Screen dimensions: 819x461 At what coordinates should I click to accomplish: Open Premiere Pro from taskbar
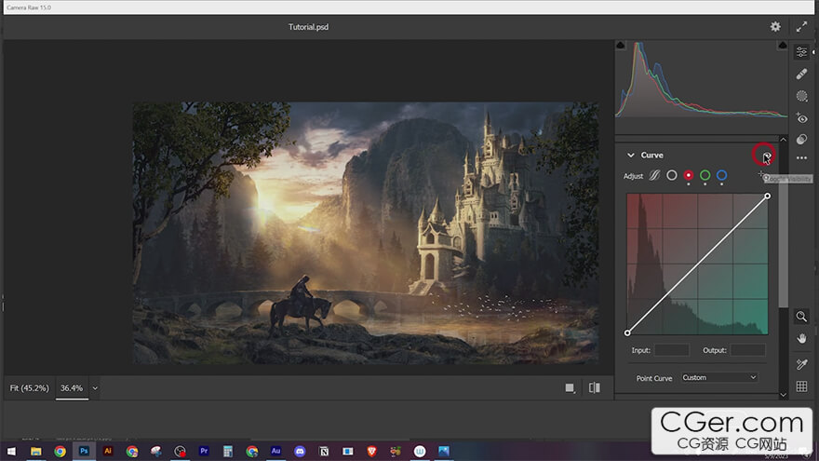[x=204, y=451]
